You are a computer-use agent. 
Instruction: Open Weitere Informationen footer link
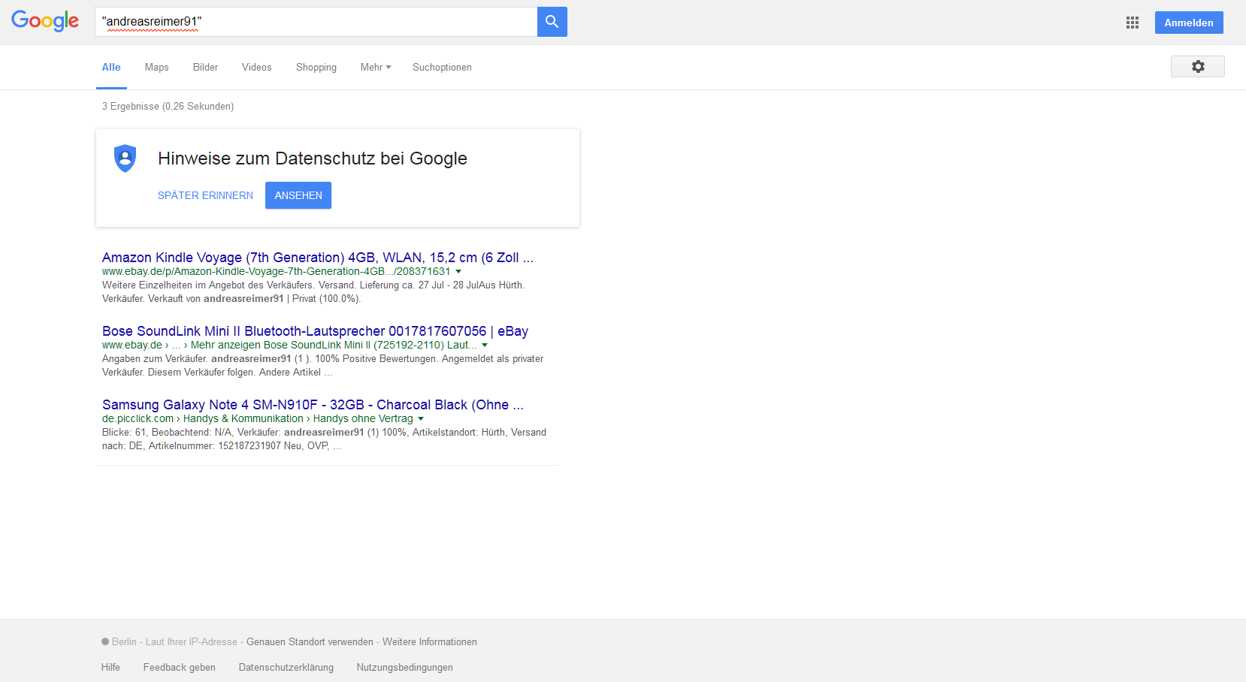[430, 642]
